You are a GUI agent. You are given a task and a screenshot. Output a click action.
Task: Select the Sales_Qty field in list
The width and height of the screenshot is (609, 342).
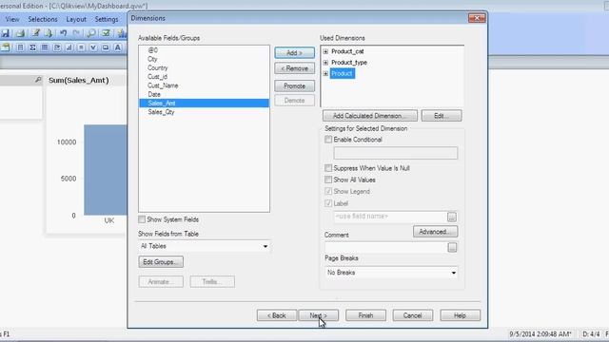point(161,112)
